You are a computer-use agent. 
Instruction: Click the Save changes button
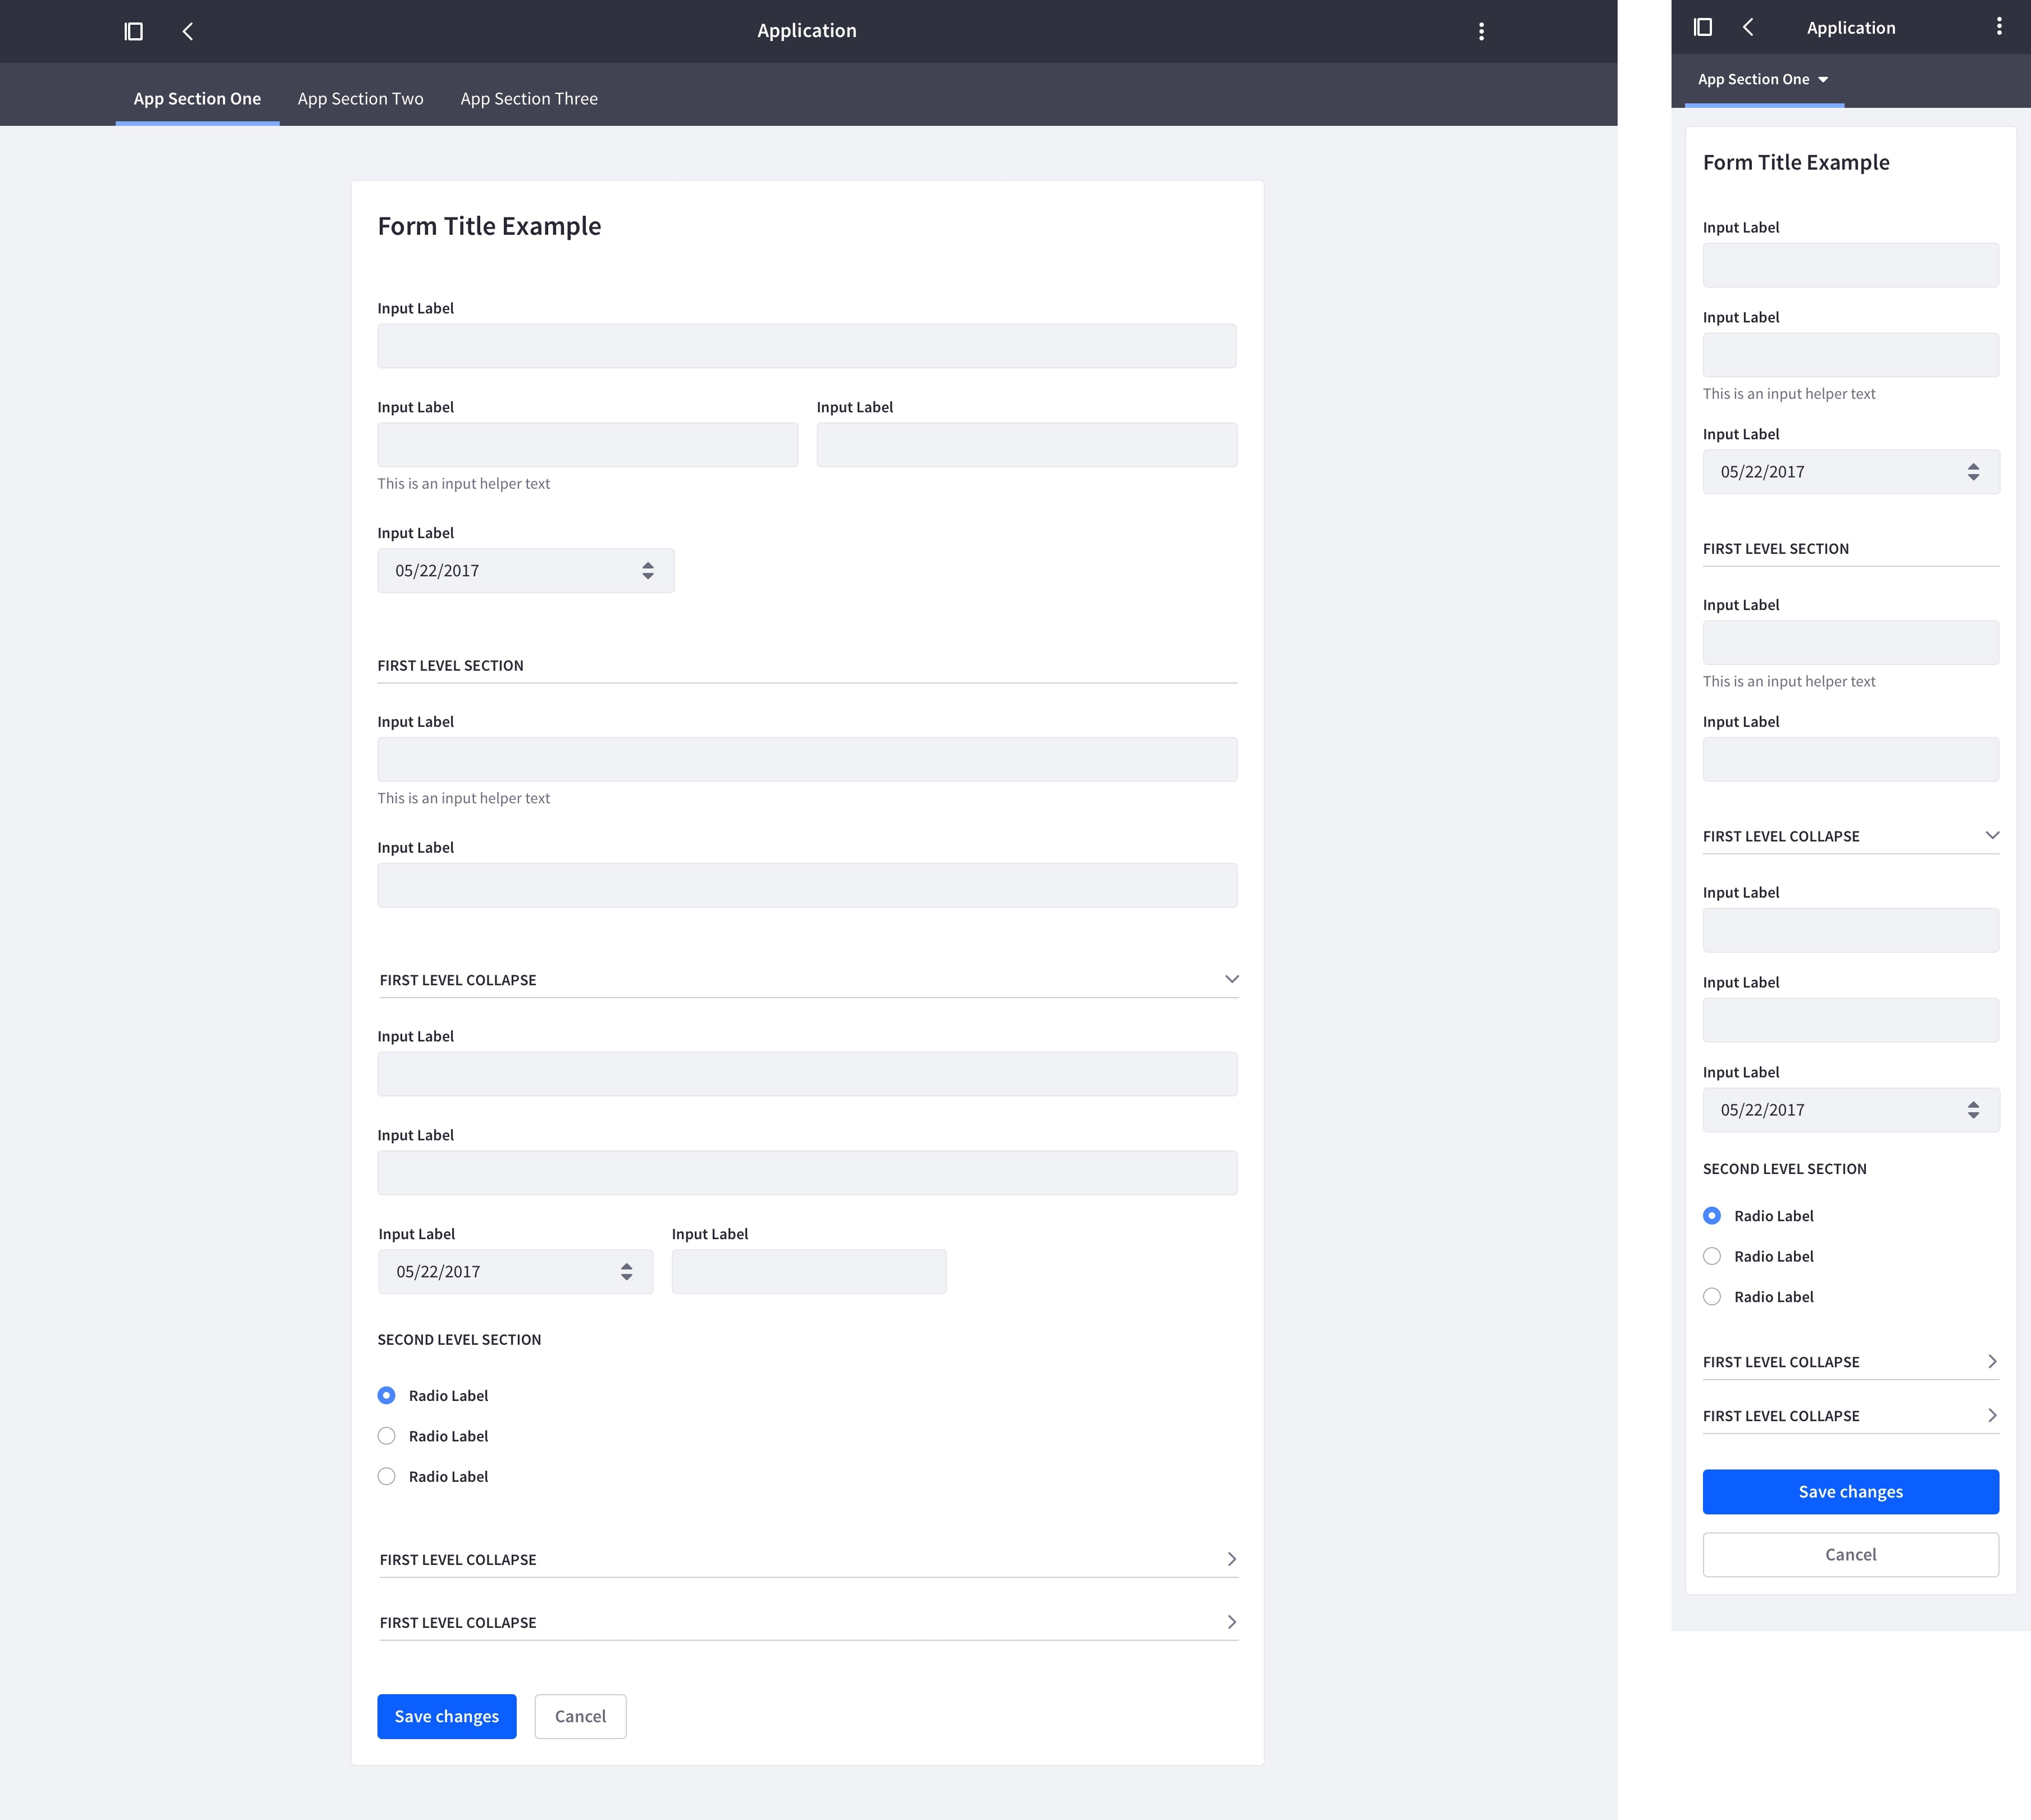[446, 1716]
